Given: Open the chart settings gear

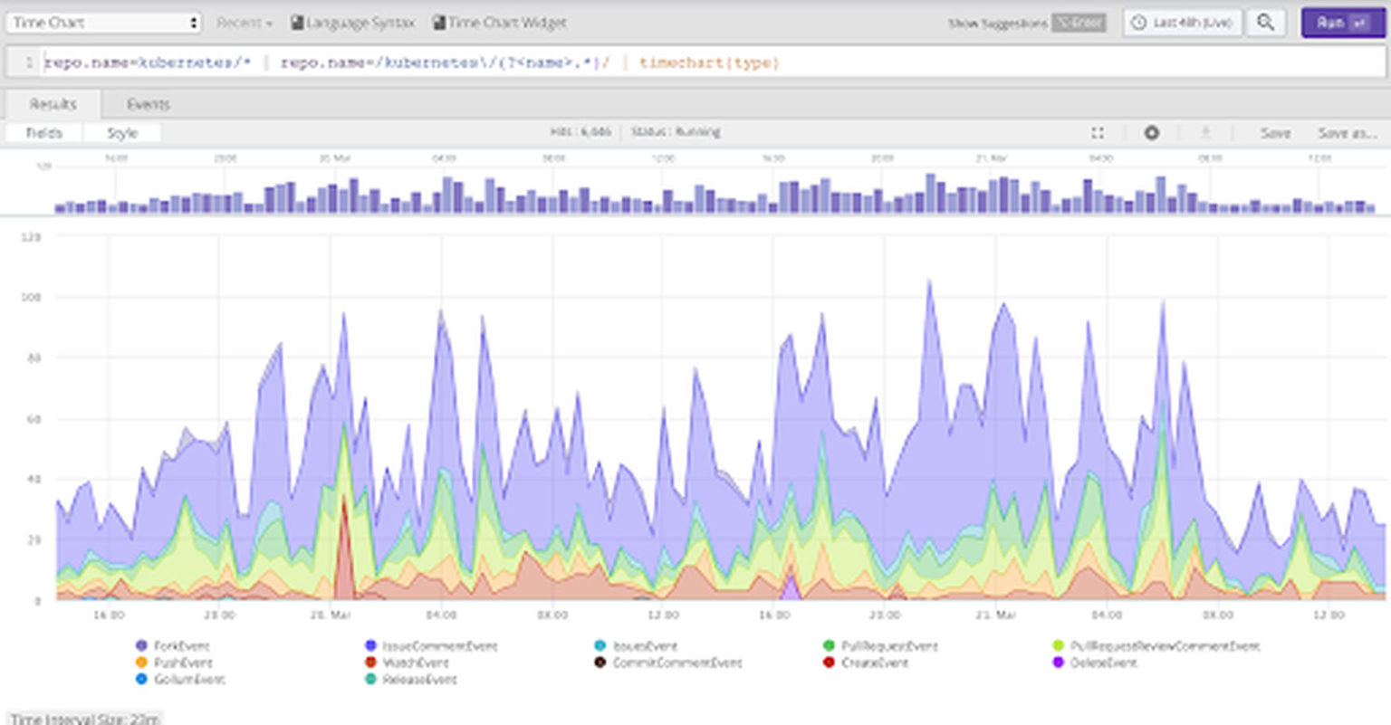Looking at the screenshot, I should [1150, 132].
